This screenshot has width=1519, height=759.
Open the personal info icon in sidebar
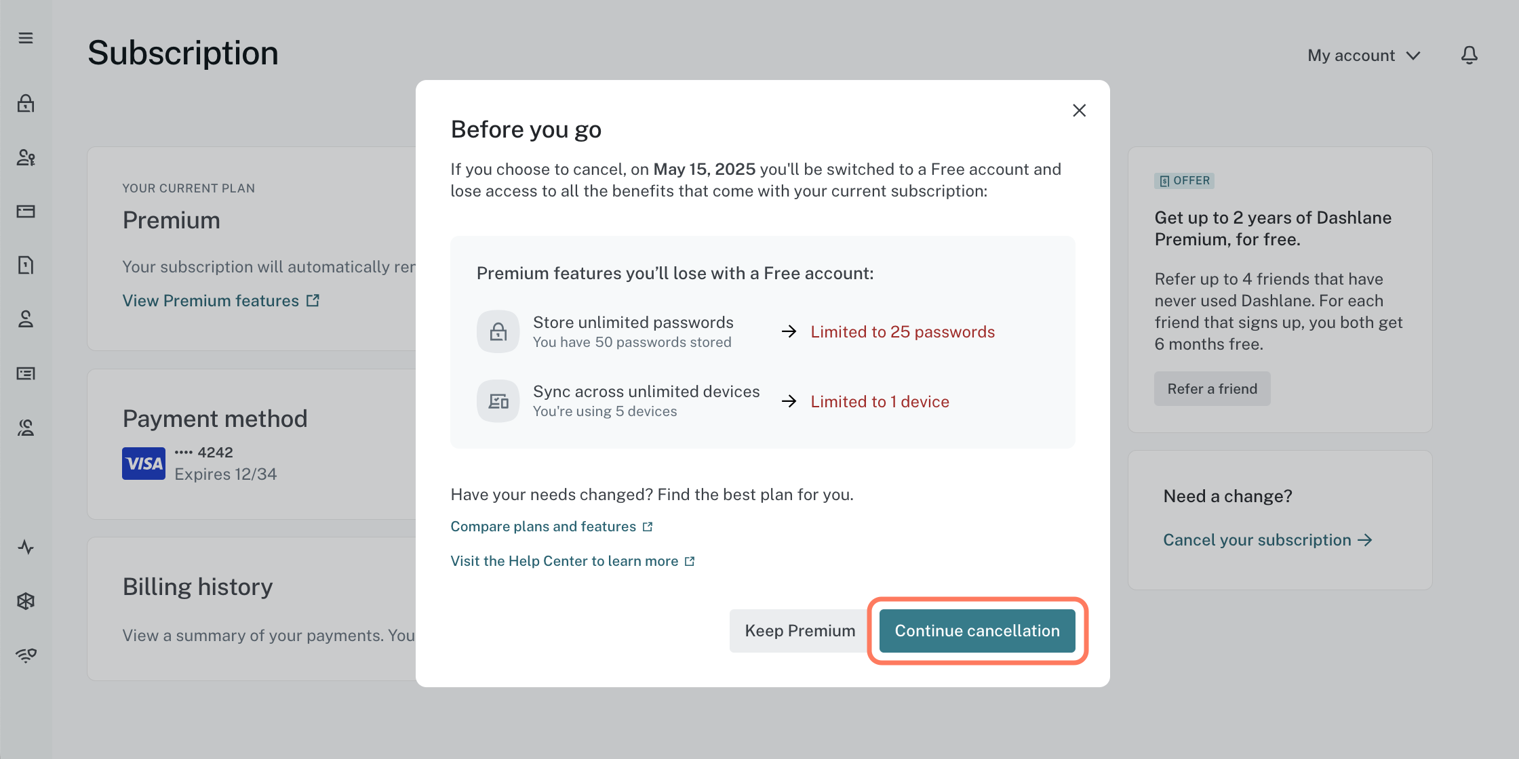click(x=26, y=319)
